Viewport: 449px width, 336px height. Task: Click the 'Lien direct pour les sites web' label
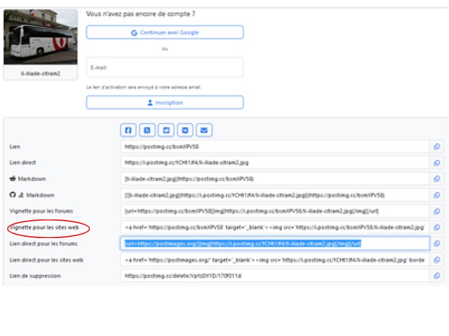point(46,260)
